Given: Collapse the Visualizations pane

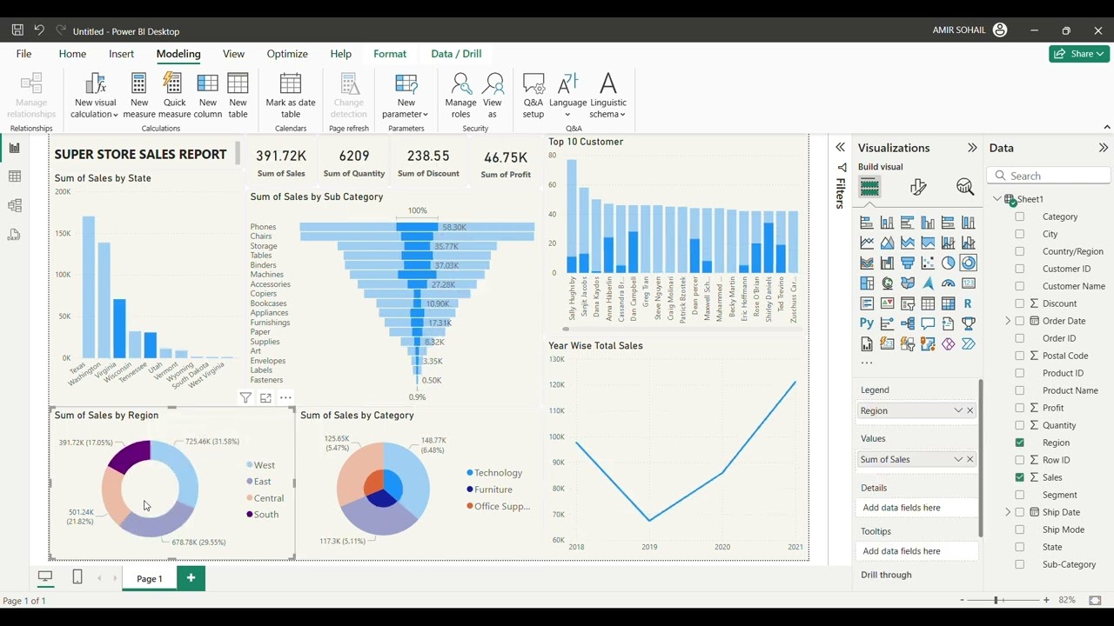Looking at the screenshot, I should [x=972, y=148].
